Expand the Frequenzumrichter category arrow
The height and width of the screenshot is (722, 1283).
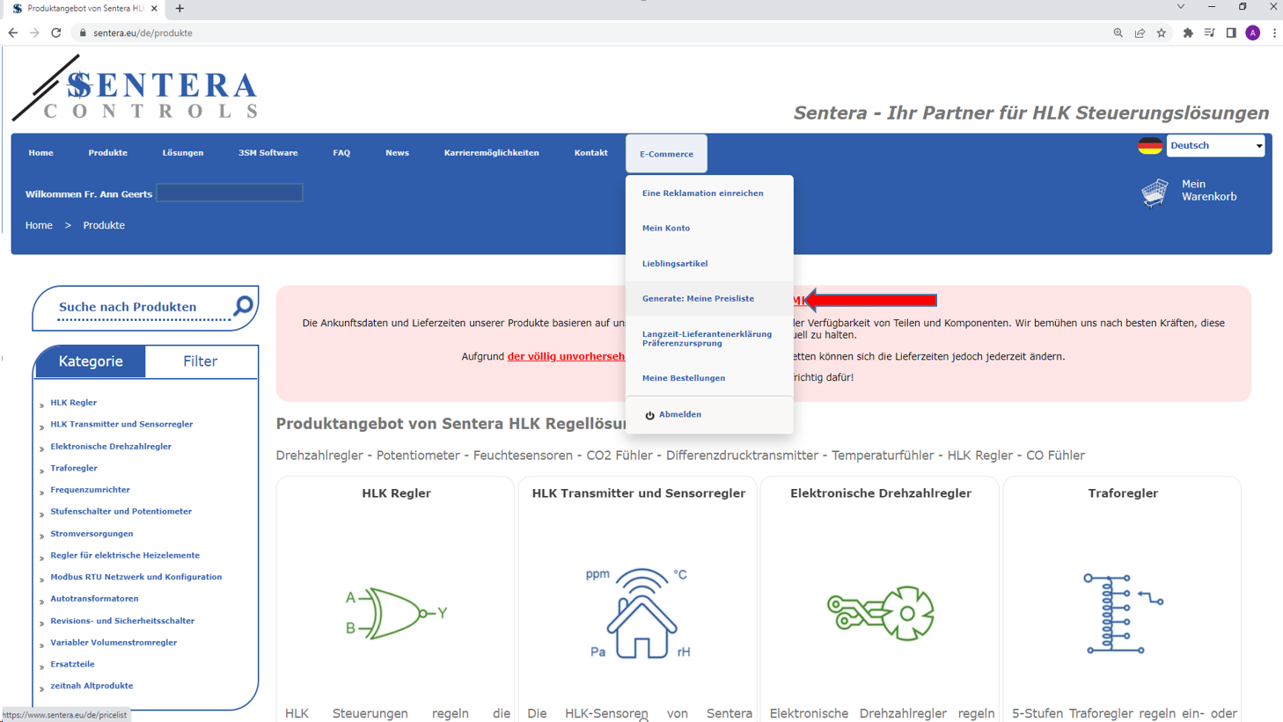click(41, 492)
